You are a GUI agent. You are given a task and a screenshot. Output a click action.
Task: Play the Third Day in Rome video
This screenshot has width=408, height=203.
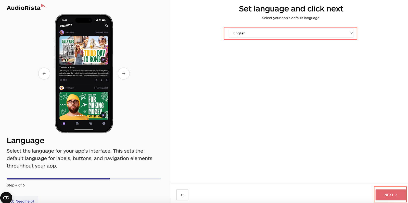pos(103,60)
